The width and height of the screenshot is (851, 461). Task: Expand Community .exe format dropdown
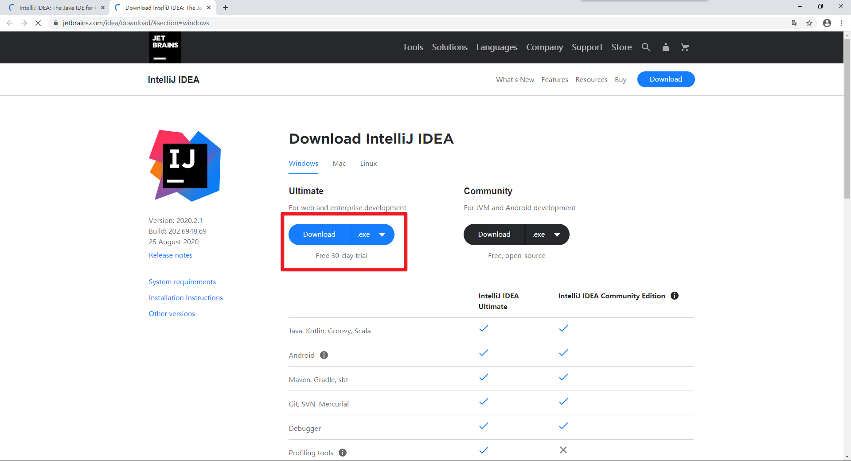pyautogui.click(x=547, y=234)
